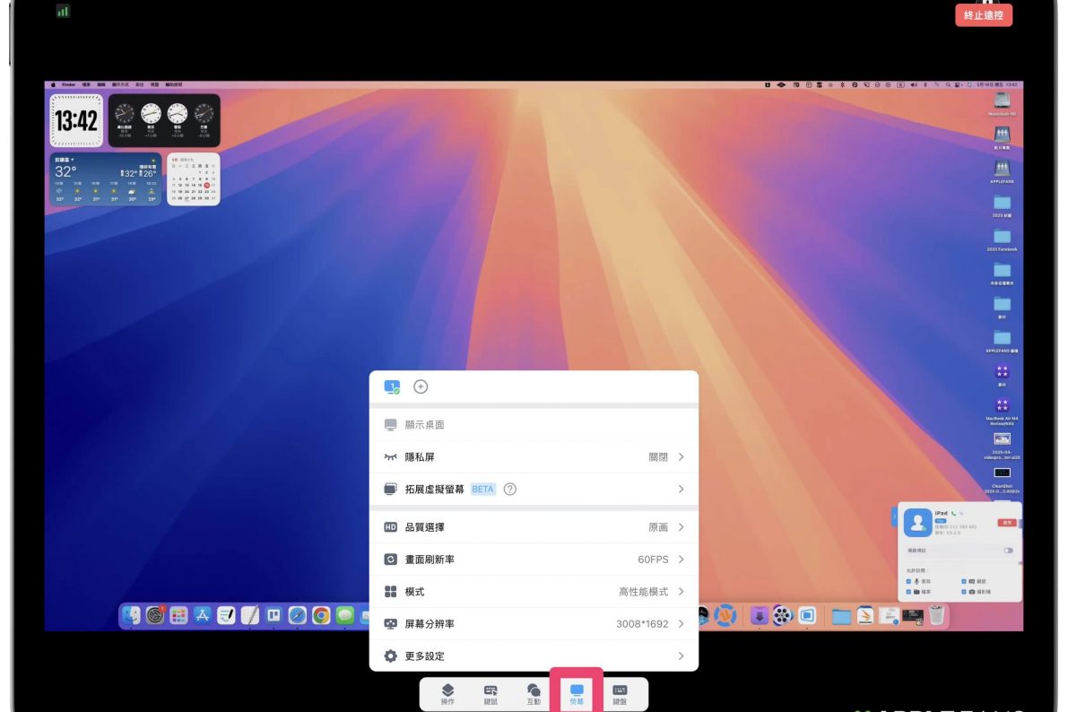Open the Trash in the Dock
This screenshot has width=1068, height=712.
pos(936,615)
